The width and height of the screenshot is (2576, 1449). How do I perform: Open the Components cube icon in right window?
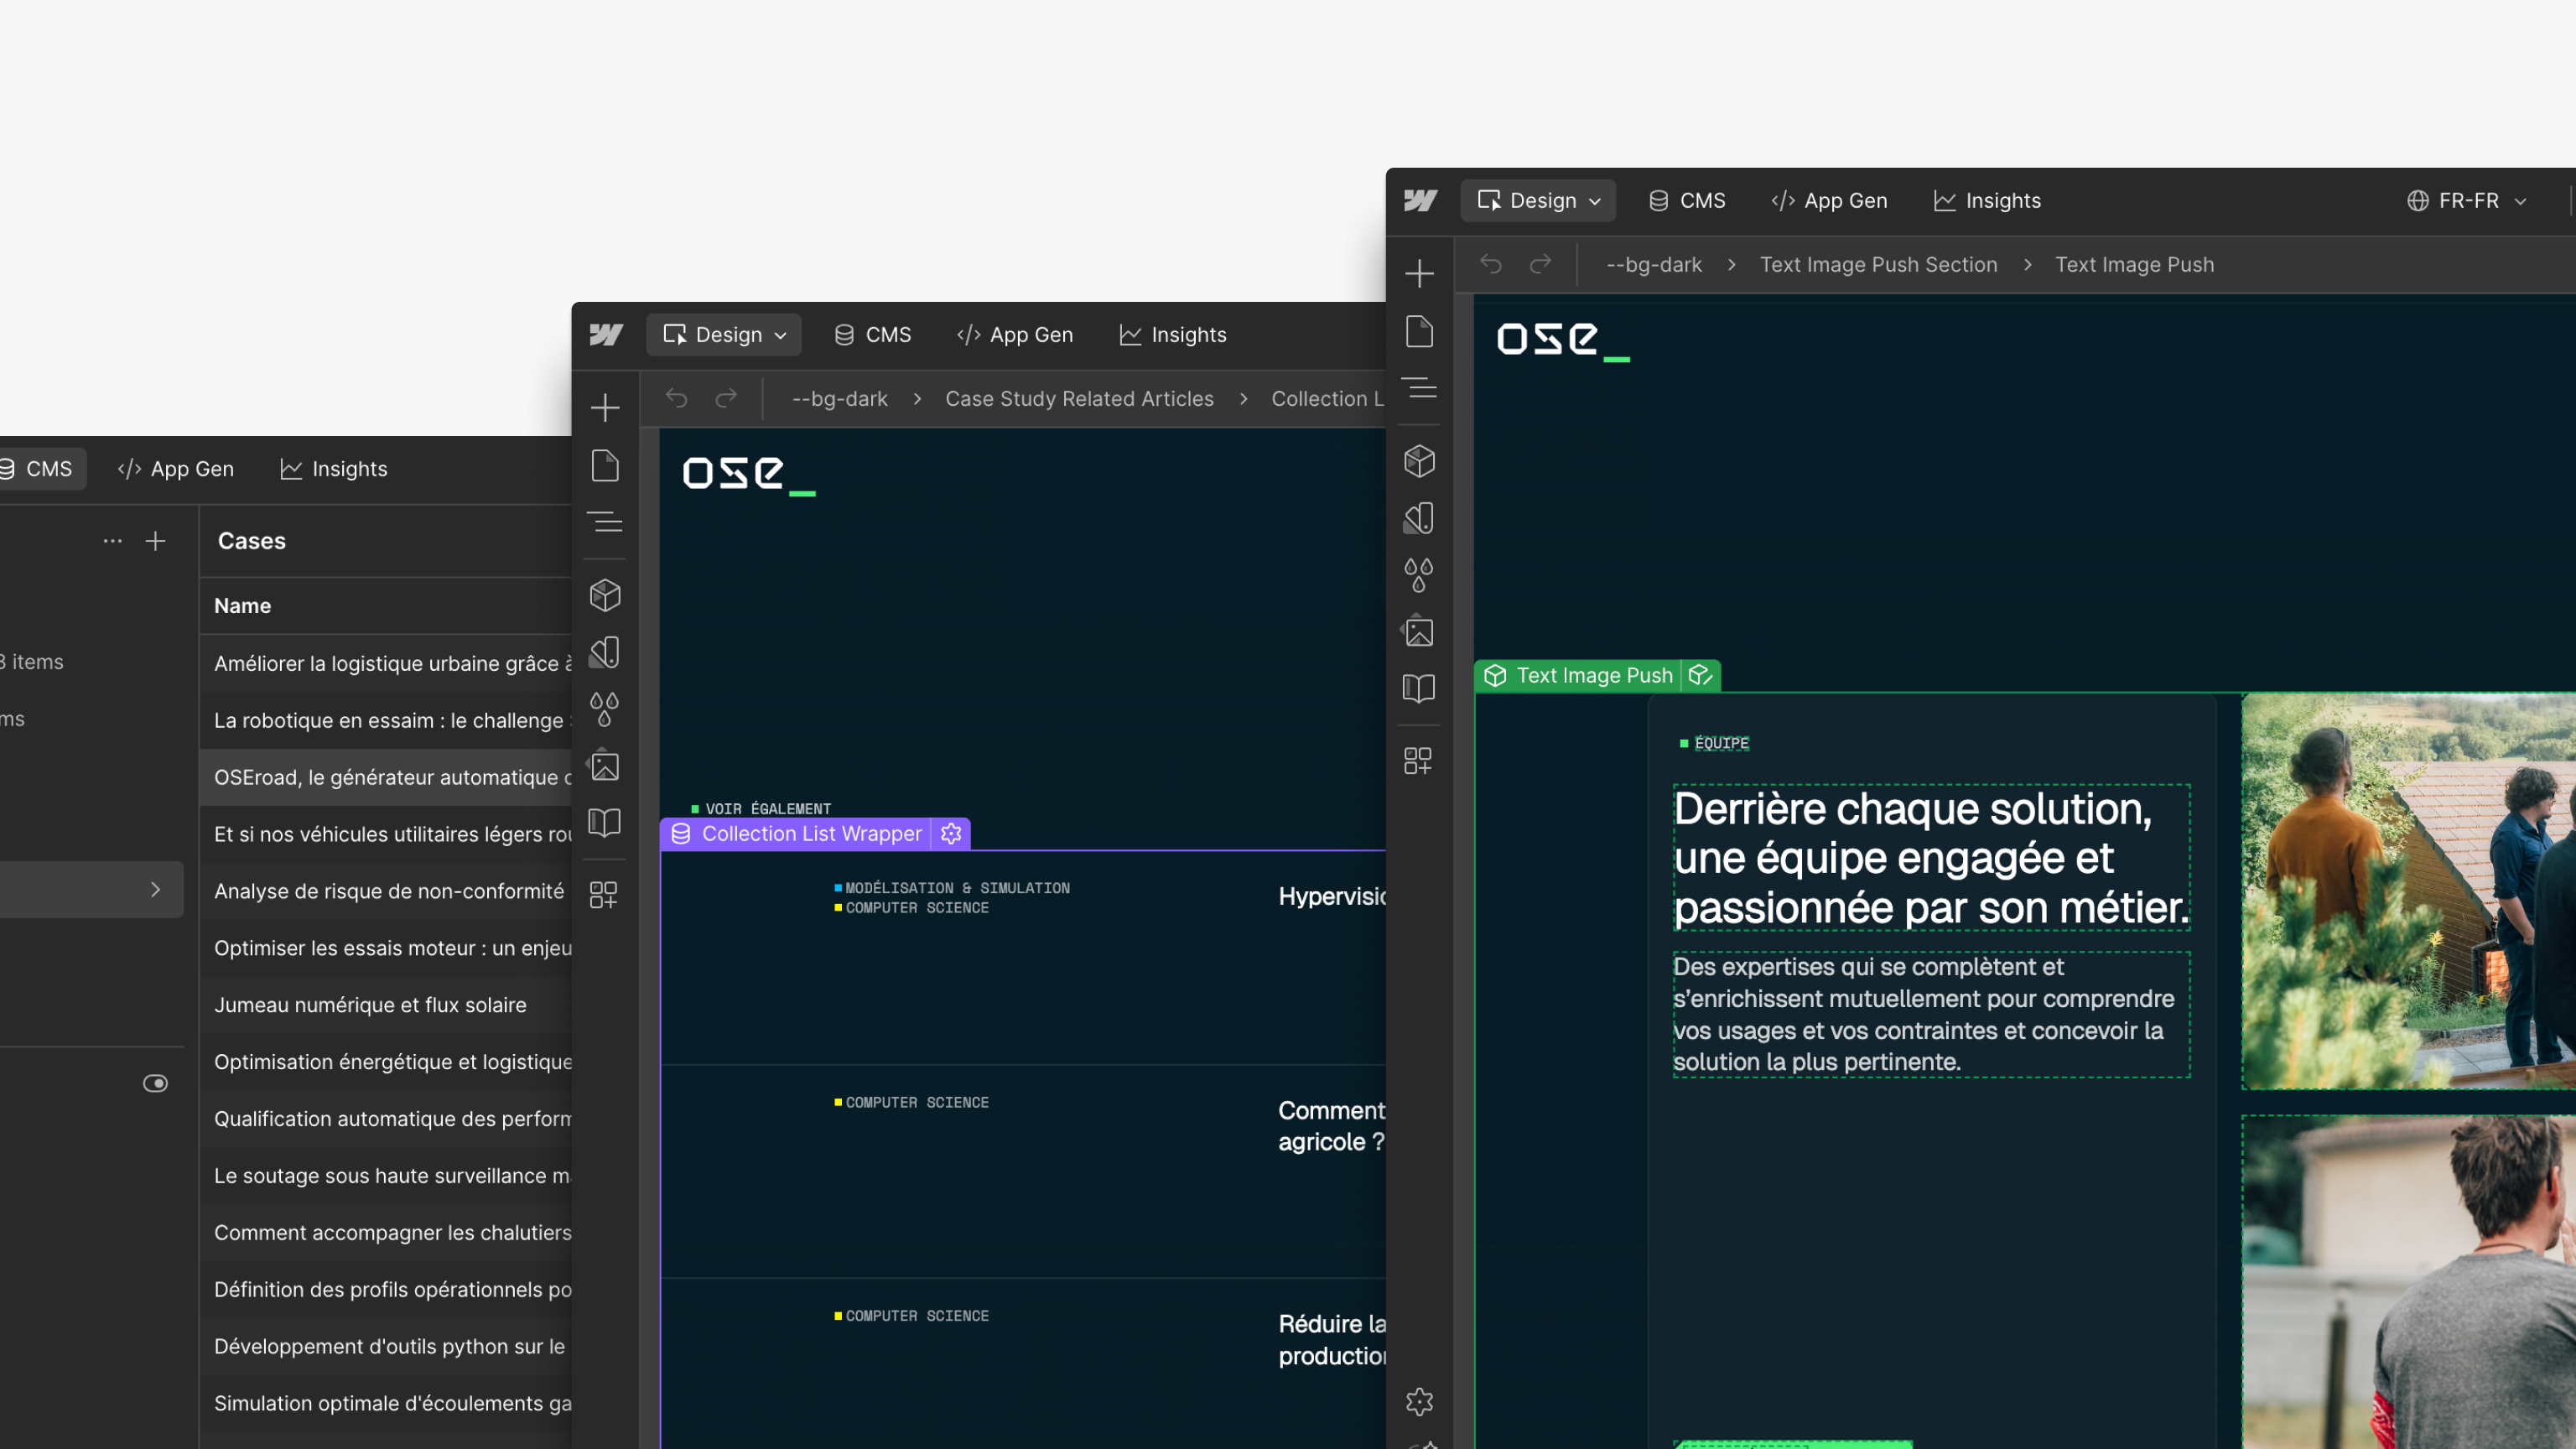tap(1419, 461)
